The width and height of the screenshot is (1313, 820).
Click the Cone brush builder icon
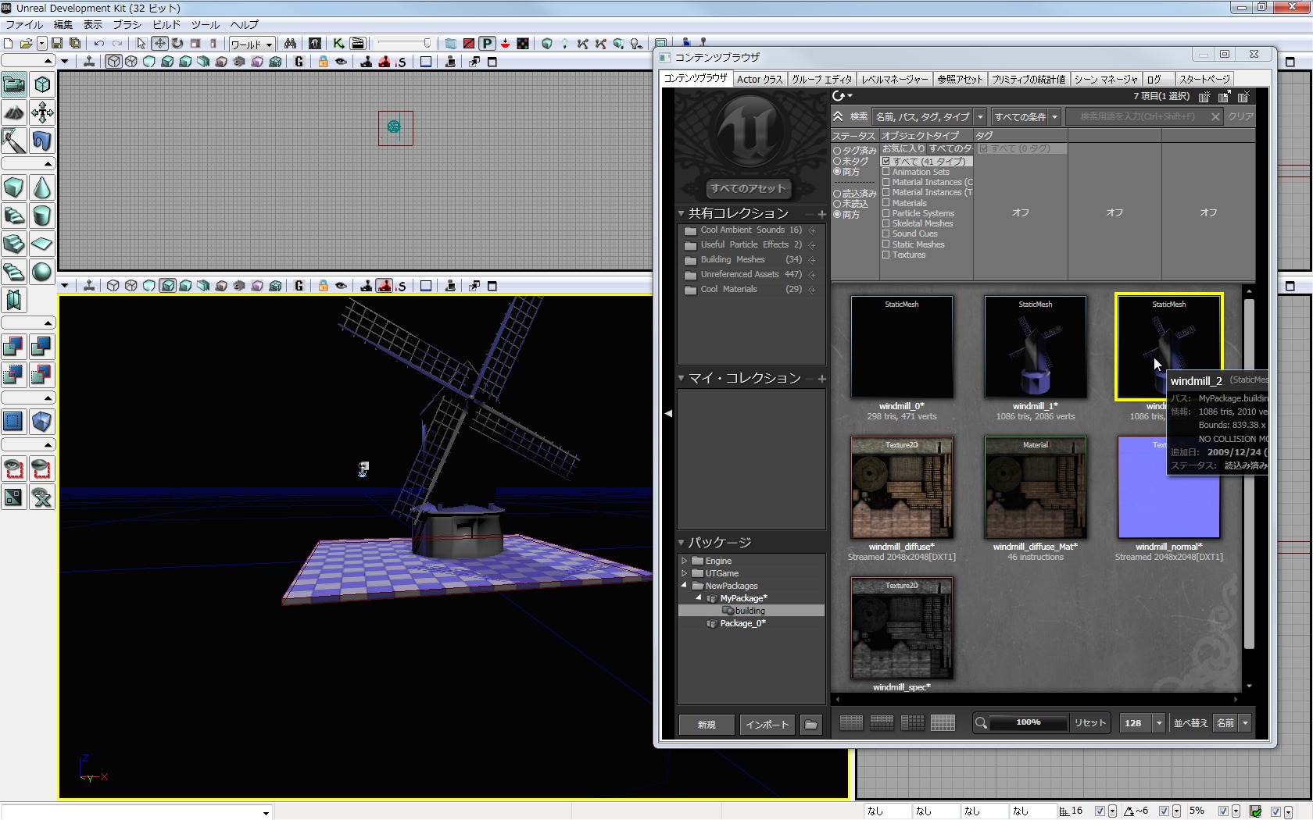point(42,188)
